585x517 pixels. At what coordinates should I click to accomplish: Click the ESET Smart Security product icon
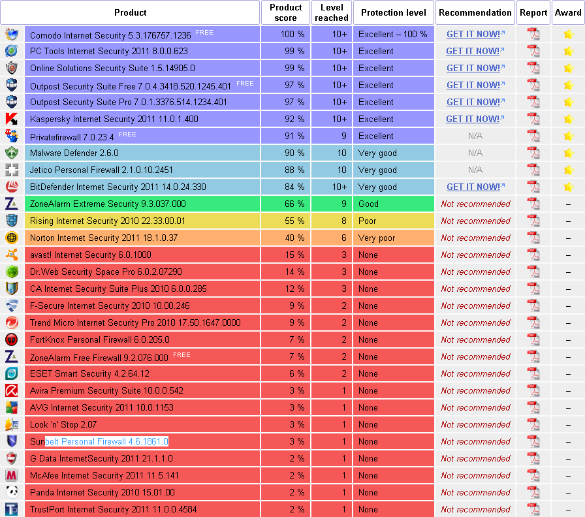(x=12, y=374)
